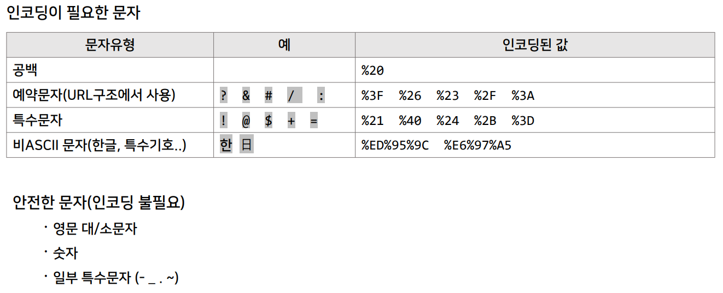This screenshot has height=293, width=723.
Task: Click the highlighted '#' example character
Action: [x=268, y=95]
